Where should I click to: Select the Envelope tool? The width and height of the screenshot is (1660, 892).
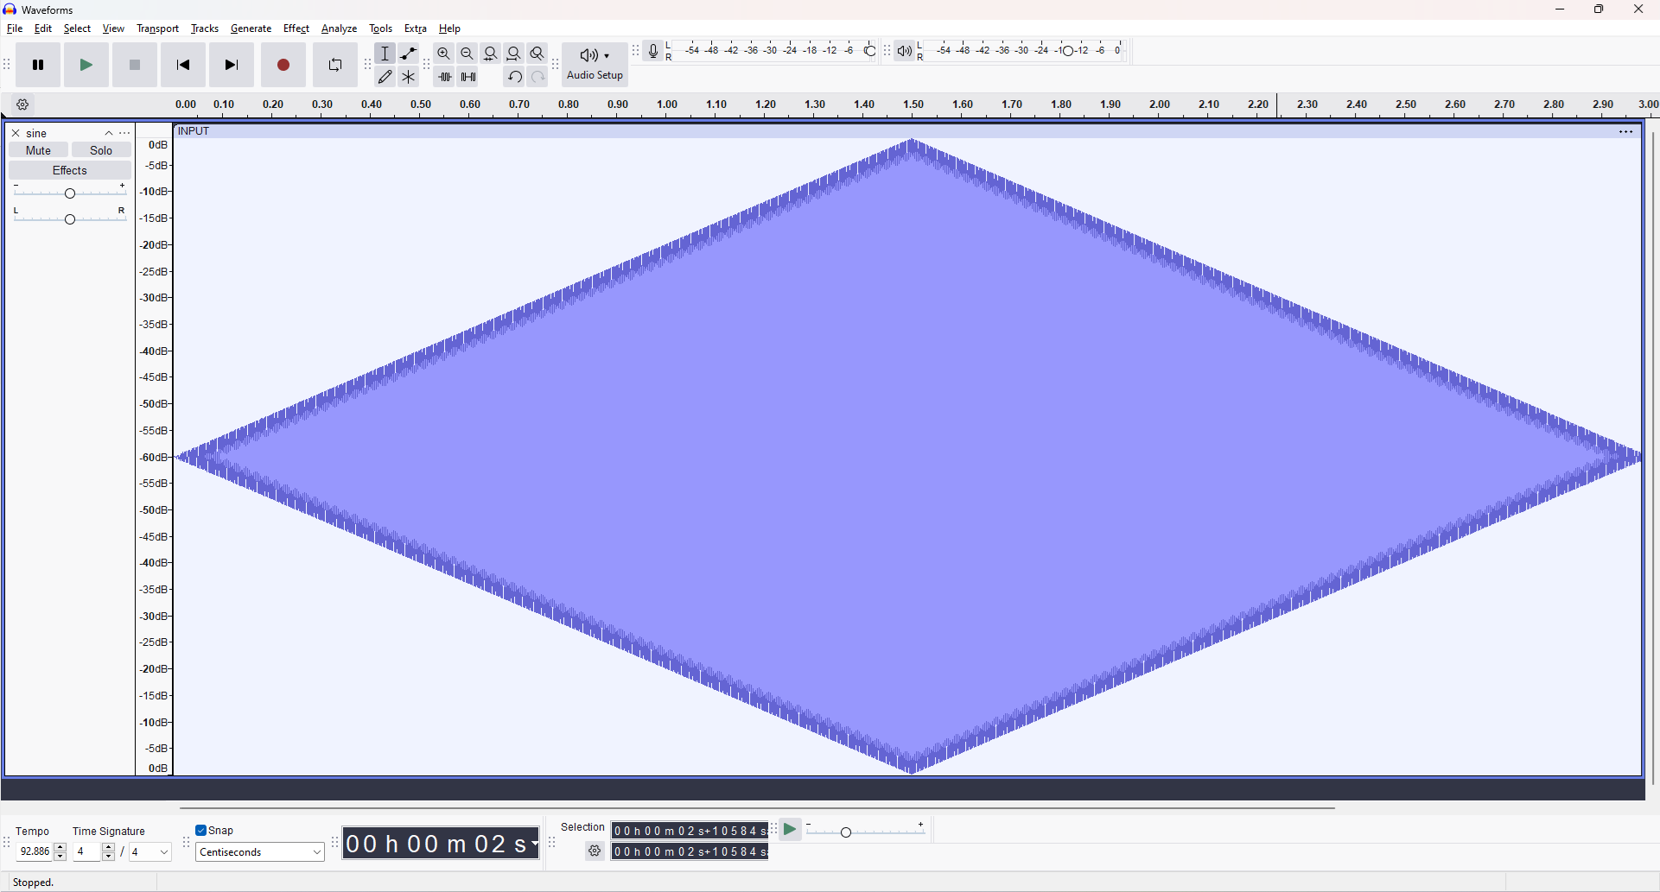click(409, 54)
